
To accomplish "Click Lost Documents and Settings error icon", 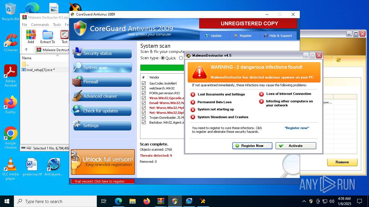I will pos(193,95).
